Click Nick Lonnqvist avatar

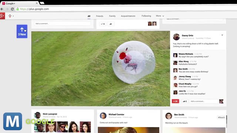click(37, 115)
